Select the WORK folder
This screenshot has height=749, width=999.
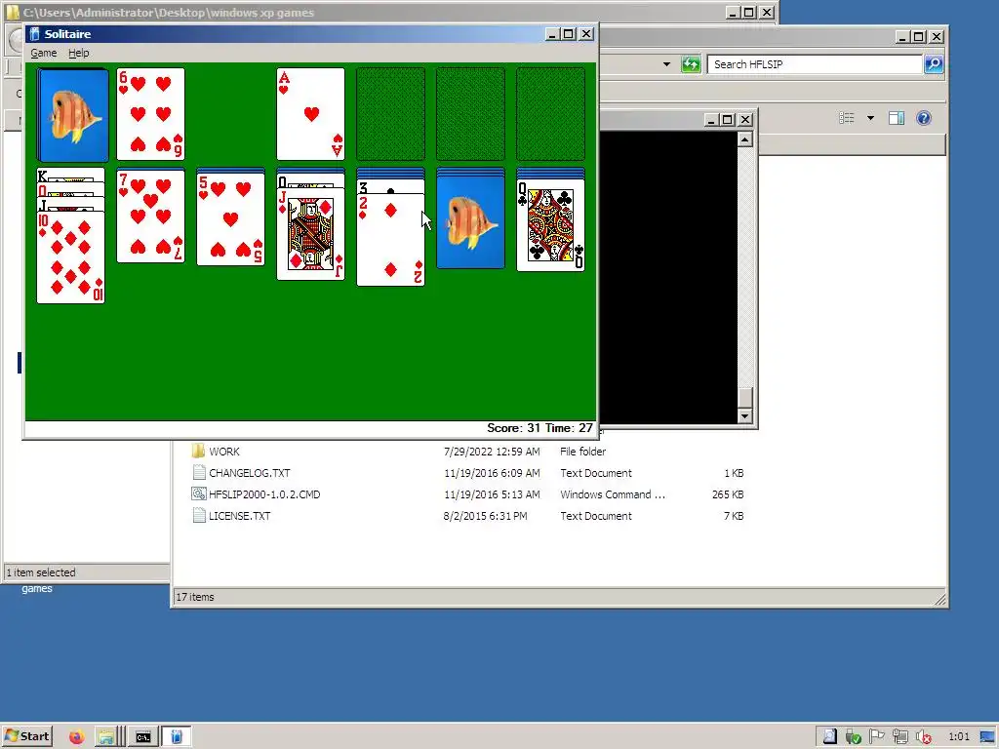point(224,452)
